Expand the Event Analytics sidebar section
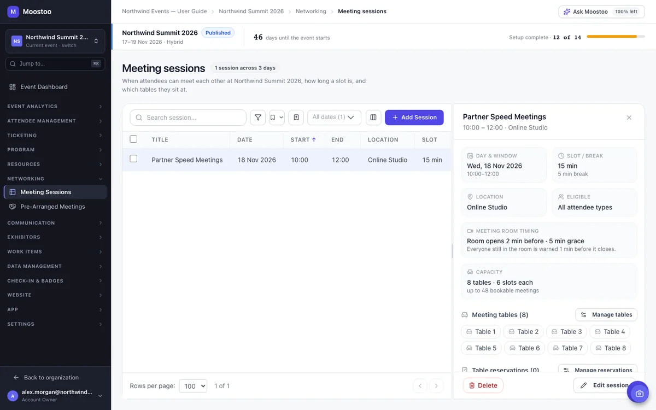This screenshot has height=410, width=656. click(x=55, y=107)
